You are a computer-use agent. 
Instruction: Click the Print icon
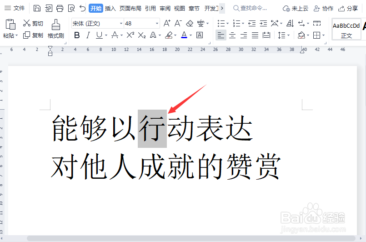point(60,8)
